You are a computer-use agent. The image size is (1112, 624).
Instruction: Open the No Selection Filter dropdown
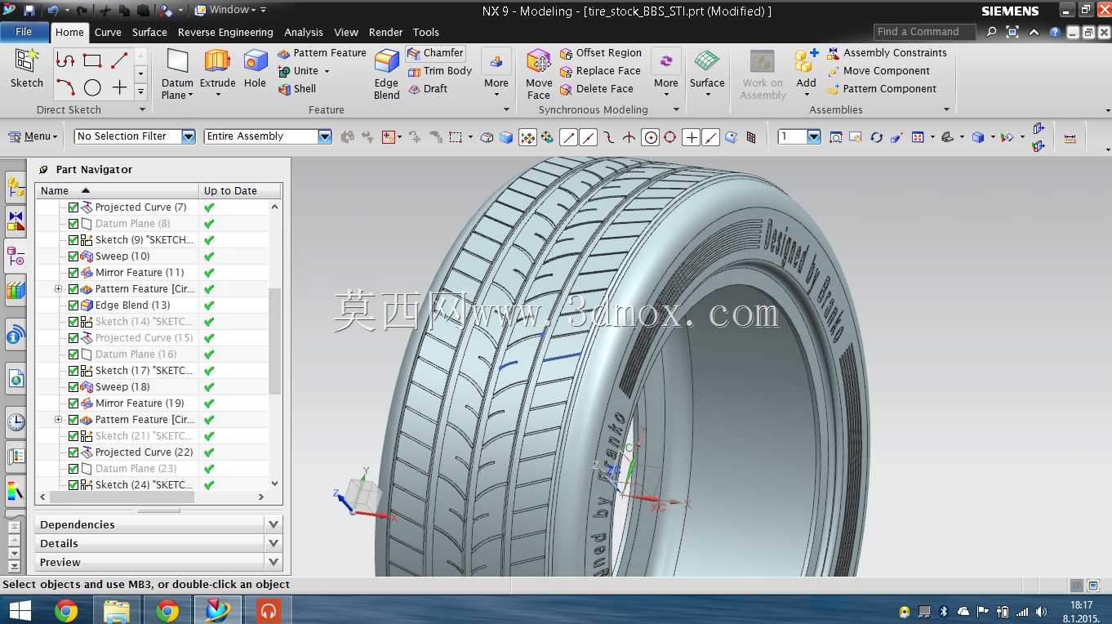point(189,136)
